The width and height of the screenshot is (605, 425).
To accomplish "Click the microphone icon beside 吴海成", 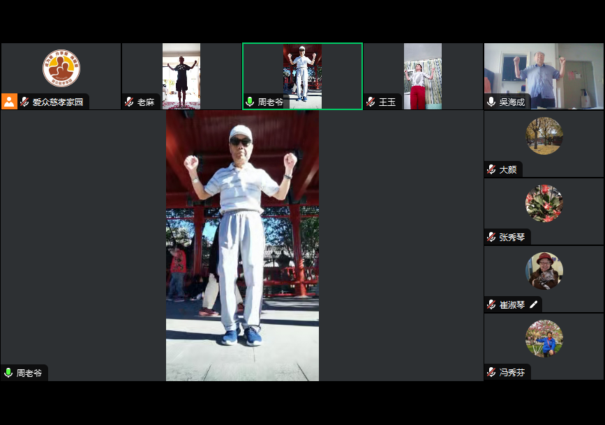I will (x=491, y=102).
